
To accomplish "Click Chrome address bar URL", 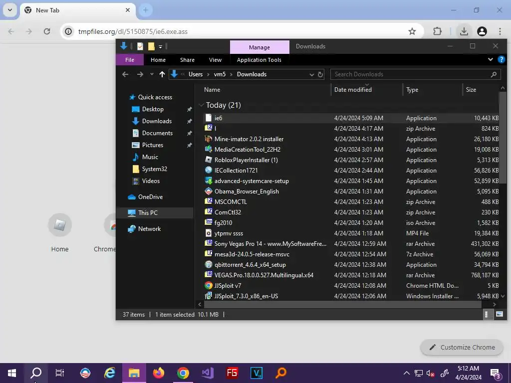I will (133, 31).
